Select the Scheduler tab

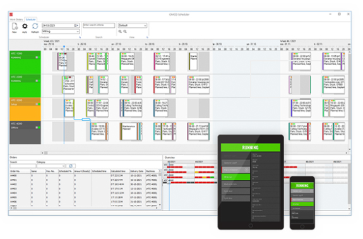(x=30, y=20)
